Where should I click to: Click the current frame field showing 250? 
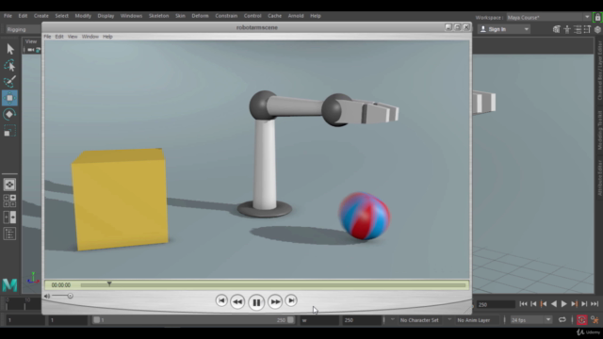tap(497, 304)
